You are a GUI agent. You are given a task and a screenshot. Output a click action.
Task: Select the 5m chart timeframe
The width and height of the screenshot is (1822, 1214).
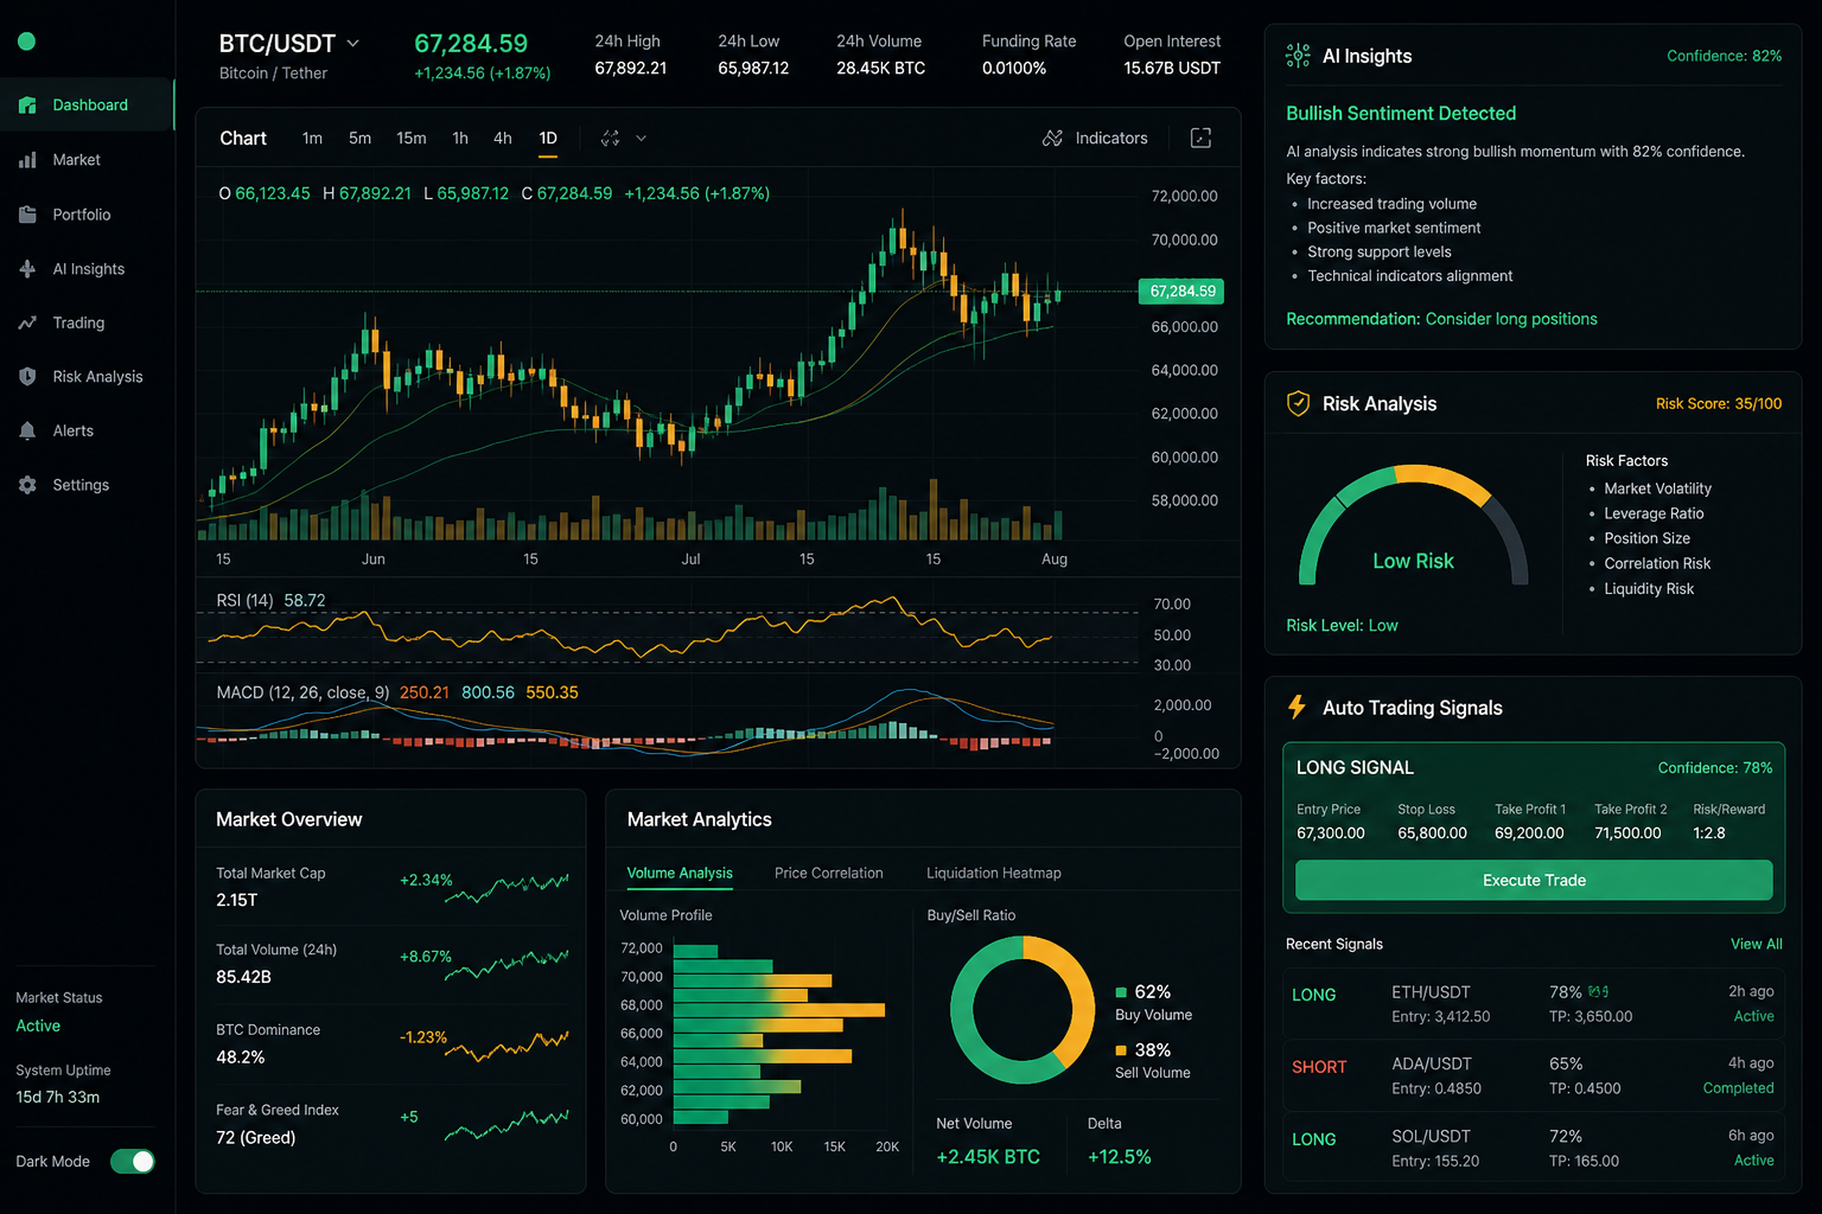point(360,138)
